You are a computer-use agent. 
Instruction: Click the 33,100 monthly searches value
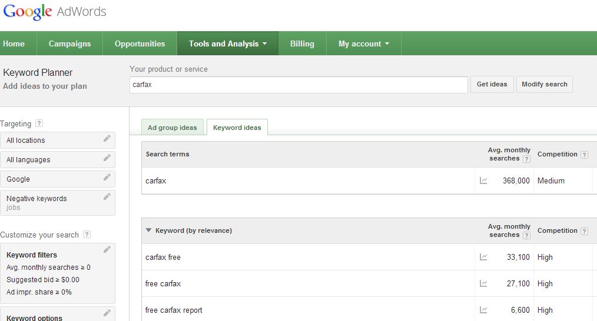pyautogui.click(x=518, y=257)
